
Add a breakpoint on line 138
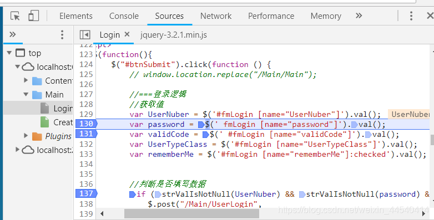(86, 204)
